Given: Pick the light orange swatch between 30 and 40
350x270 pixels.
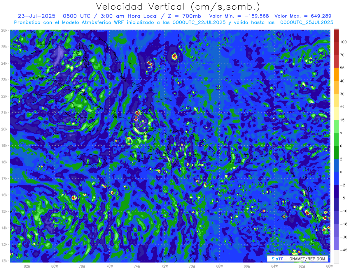Looking at the screenshot, I should (x=336, y=87).
